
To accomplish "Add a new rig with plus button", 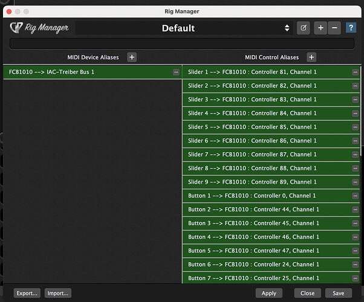I will point(320,28).
